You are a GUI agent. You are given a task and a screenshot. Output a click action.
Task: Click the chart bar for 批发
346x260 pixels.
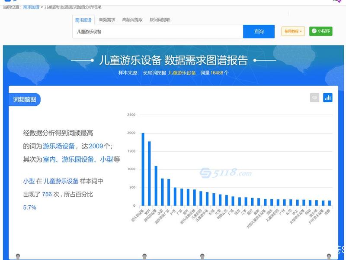240,201
